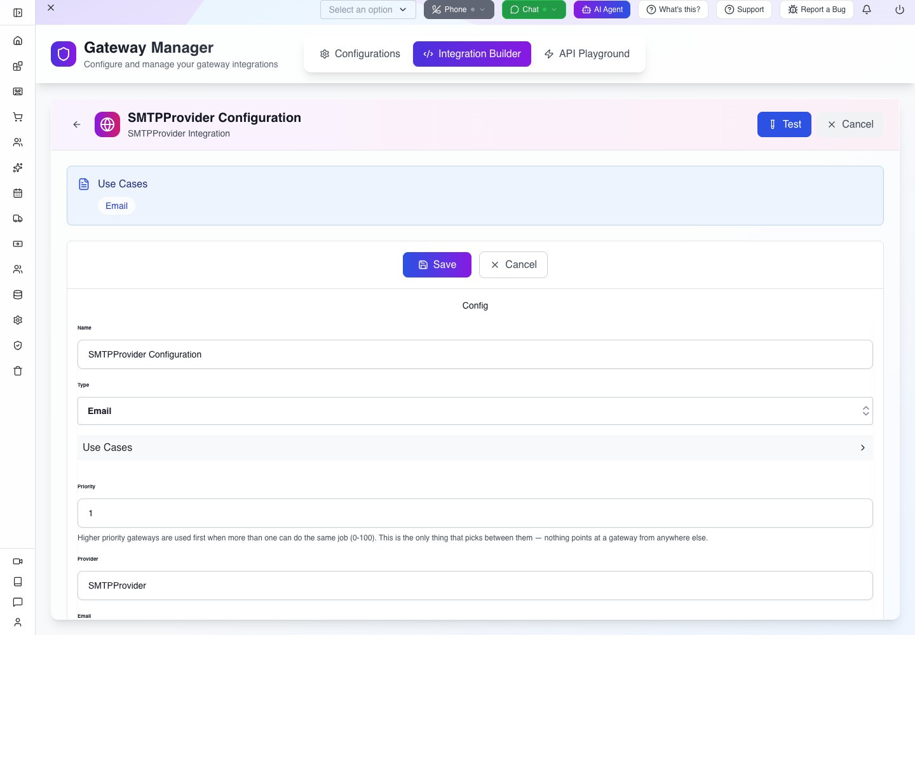Screen dimensions: 915x762
Task: Click the SMTPProvider globe icon
Action: (107, 124)
